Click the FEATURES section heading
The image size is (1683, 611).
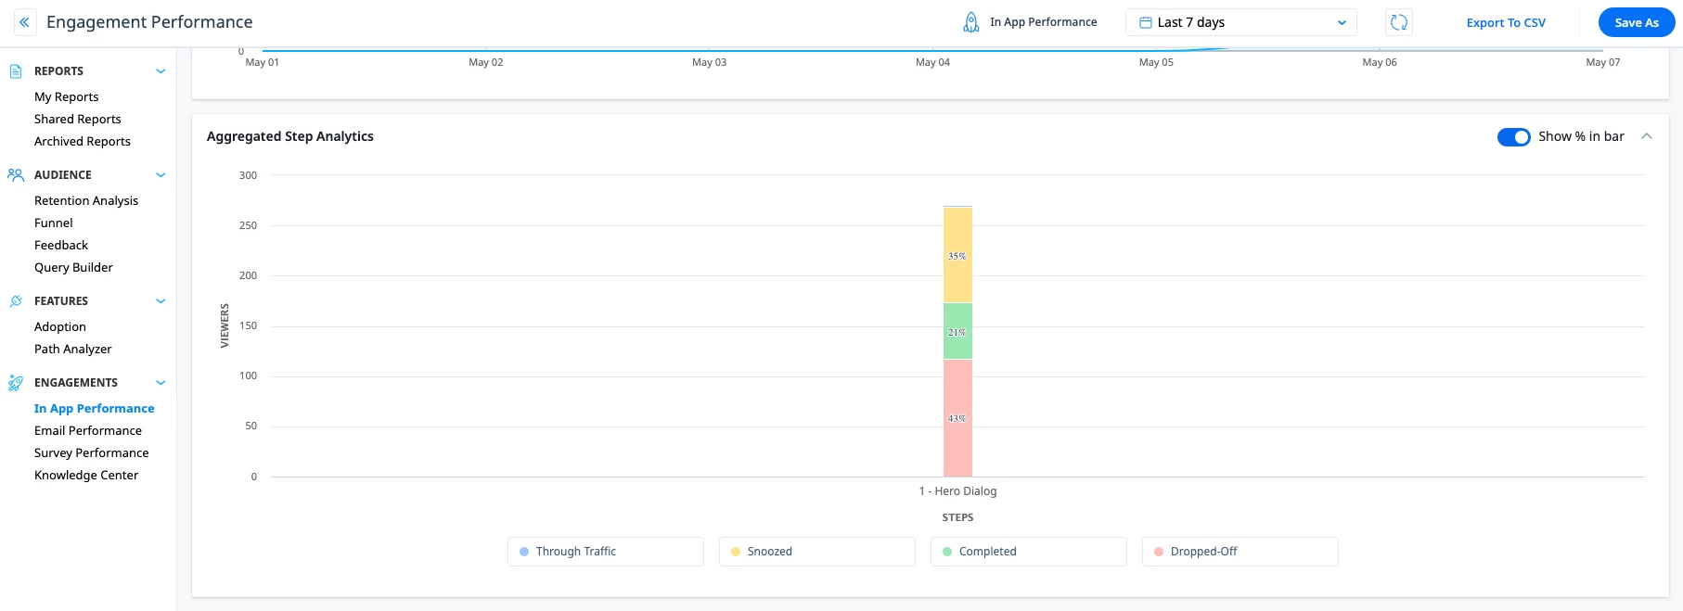[x=61, y=301]
